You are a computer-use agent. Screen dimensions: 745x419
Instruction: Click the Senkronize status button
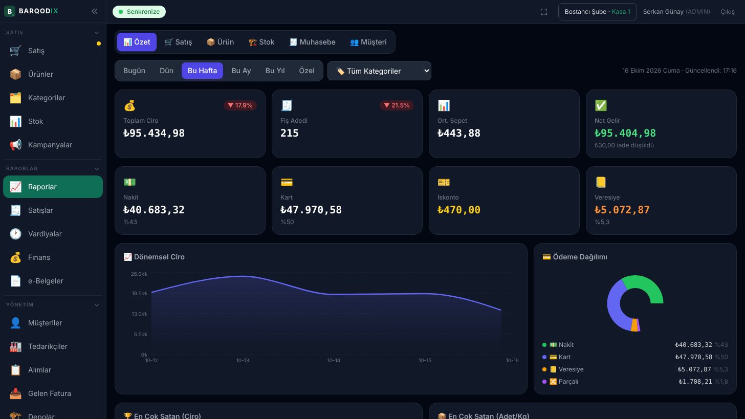139,12
